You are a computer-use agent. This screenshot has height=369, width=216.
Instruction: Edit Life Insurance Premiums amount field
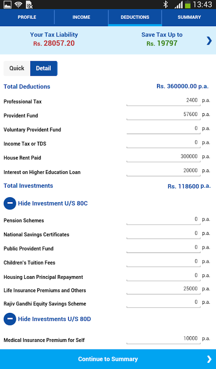point(163,289)
